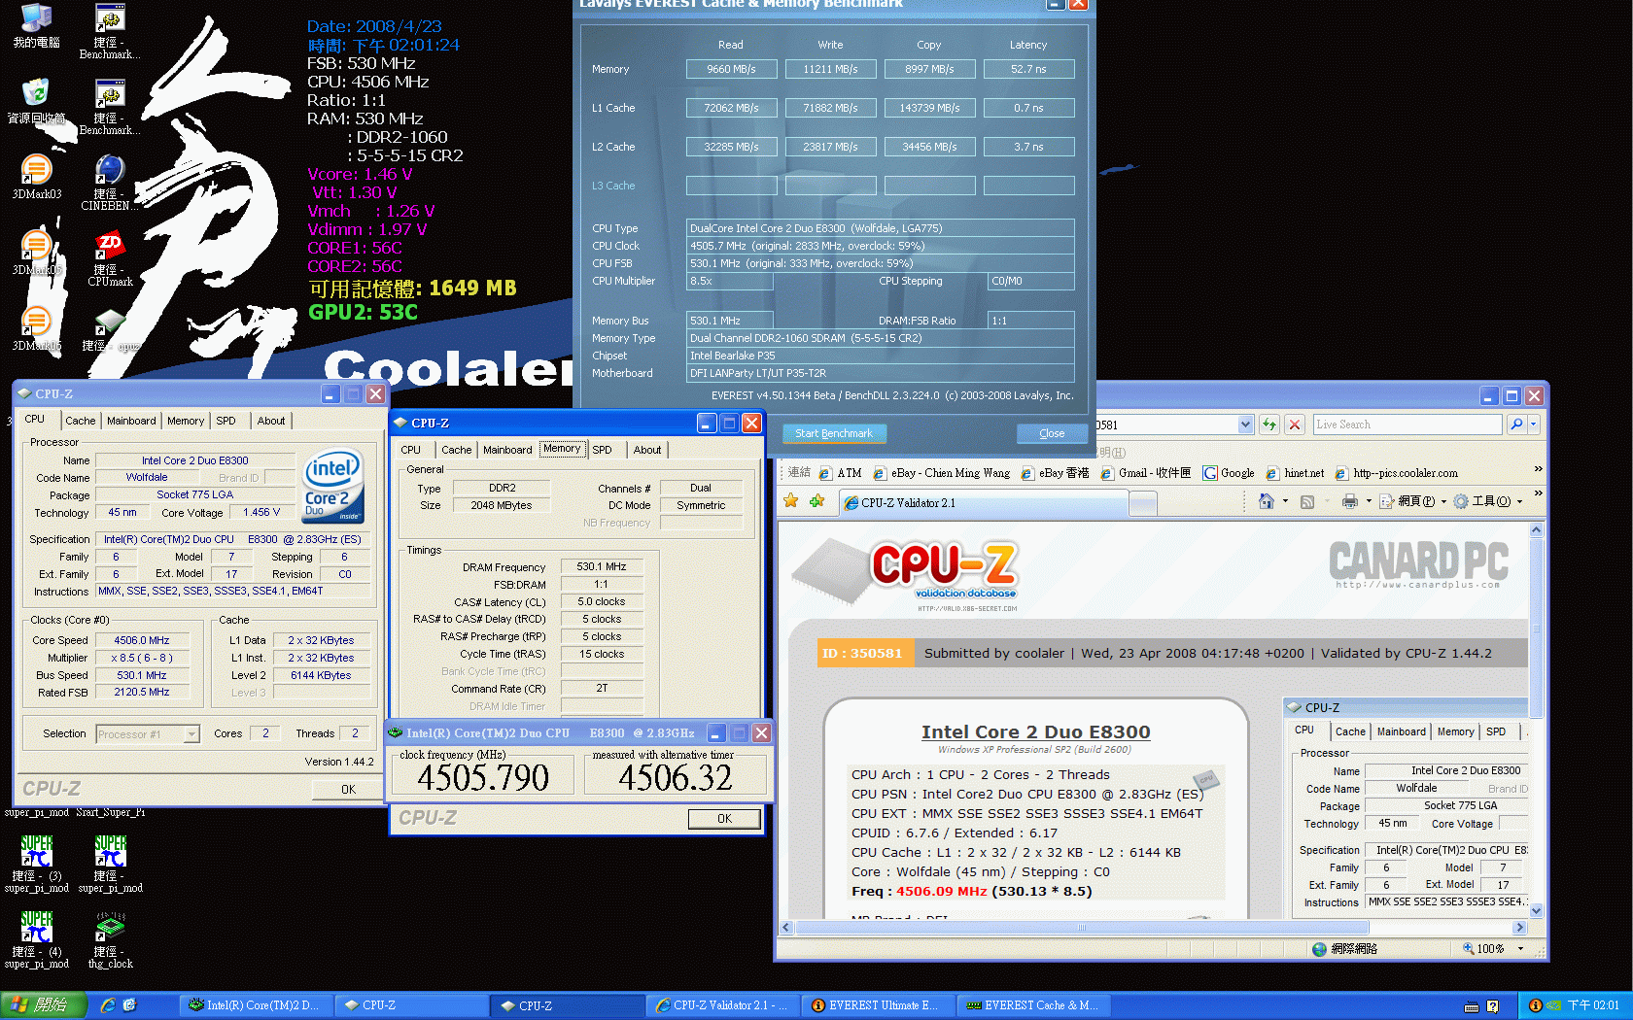The image size is (1633, 1020).
Task: Click the Internet Explorer quick launch icon
Action: 108,1005
